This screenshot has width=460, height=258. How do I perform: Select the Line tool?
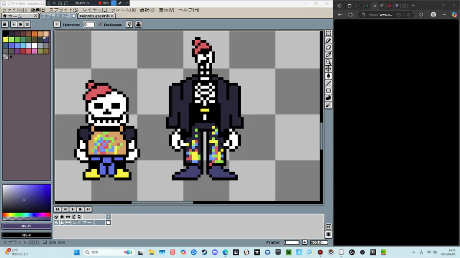(328, 84)
